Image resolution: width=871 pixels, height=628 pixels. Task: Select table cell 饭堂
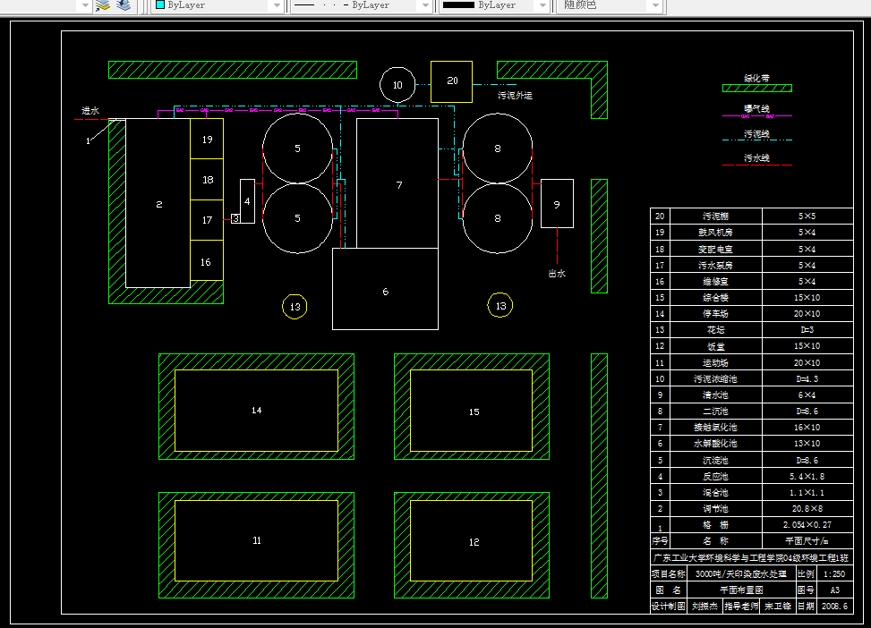coord(715,346)
